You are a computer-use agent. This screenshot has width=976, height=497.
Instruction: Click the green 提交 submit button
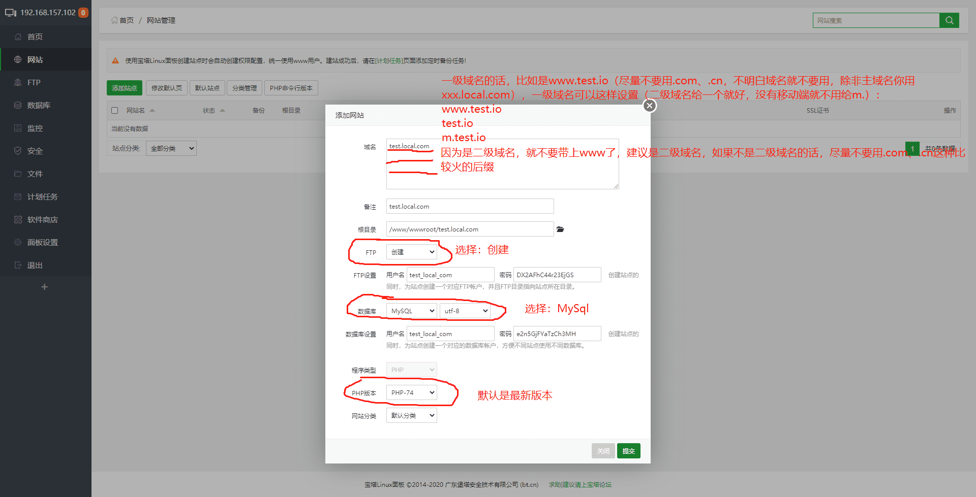pos(629,451)
